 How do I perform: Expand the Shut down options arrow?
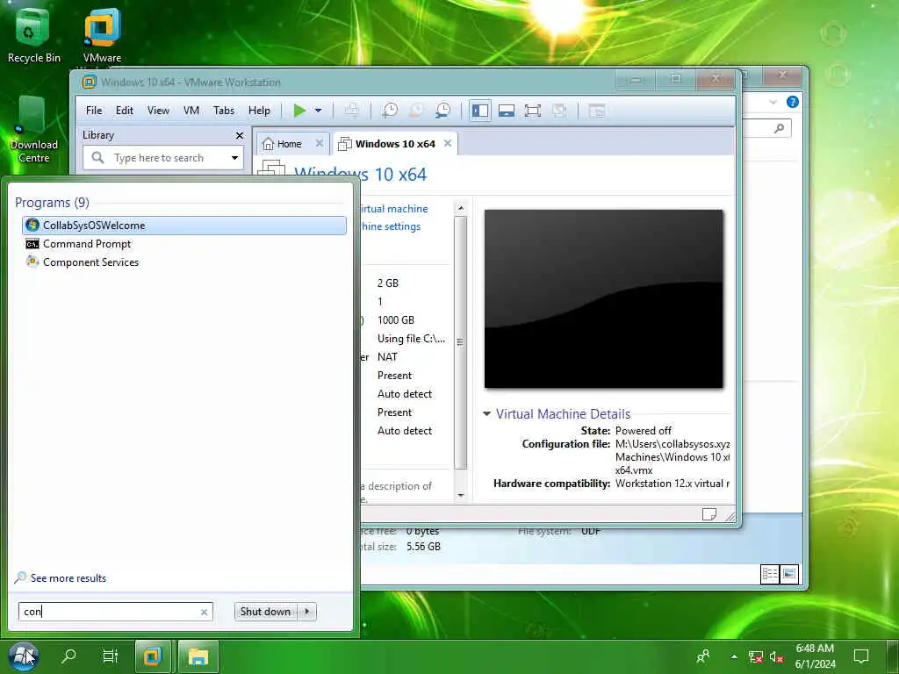click(307, 612)
